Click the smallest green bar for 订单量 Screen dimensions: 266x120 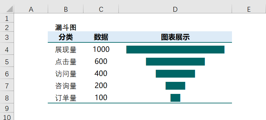tap(175, 98)
